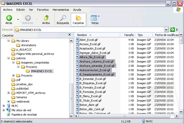Collapse the My Library tree node
184x124 pixels.
tap(8, 41)
